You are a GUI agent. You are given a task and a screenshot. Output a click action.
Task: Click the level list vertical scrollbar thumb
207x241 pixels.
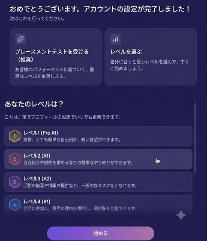(195, 138)
